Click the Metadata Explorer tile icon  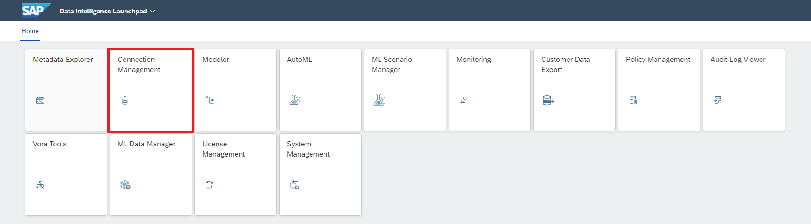click(x=40, y=100)
